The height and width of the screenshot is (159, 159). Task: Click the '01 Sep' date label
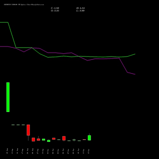(48, 151)
